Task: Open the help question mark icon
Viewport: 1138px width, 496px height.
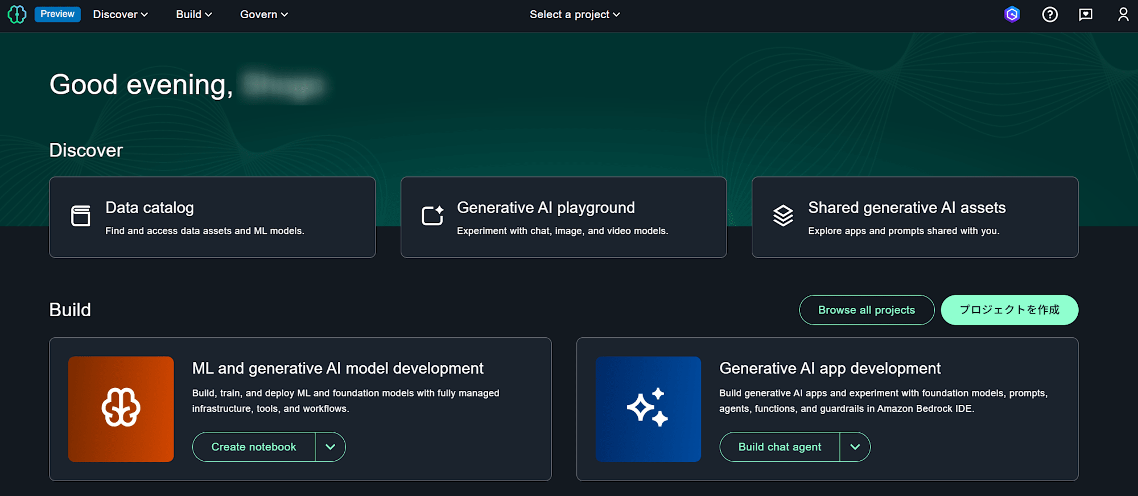Action: click(x=1050, y=14)
